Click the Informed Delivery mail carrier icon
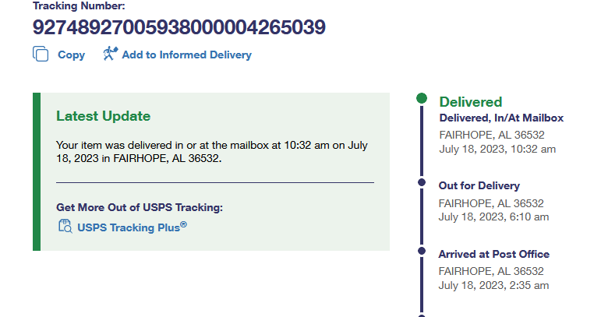This screenshot has height=317, width=594. pos(110,55)
